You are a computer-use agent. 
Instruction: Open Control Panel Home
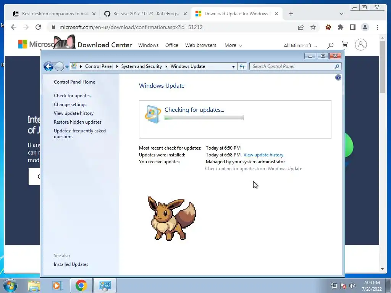point(74,82)
